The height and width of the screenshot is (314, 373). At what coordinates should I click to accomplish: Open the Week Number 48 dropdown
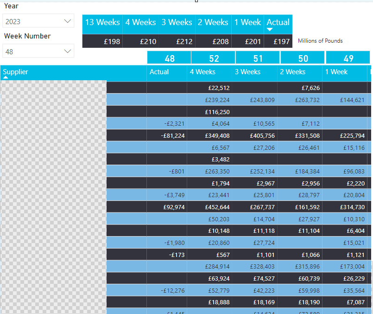tap(38, 51)
